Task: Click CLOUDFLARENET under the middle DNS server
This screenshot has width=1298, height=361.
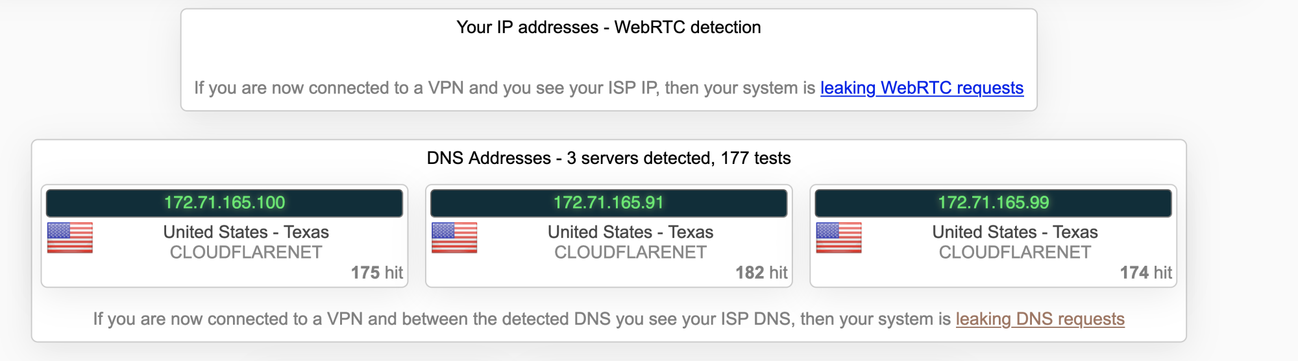Action: pos(630,252)
